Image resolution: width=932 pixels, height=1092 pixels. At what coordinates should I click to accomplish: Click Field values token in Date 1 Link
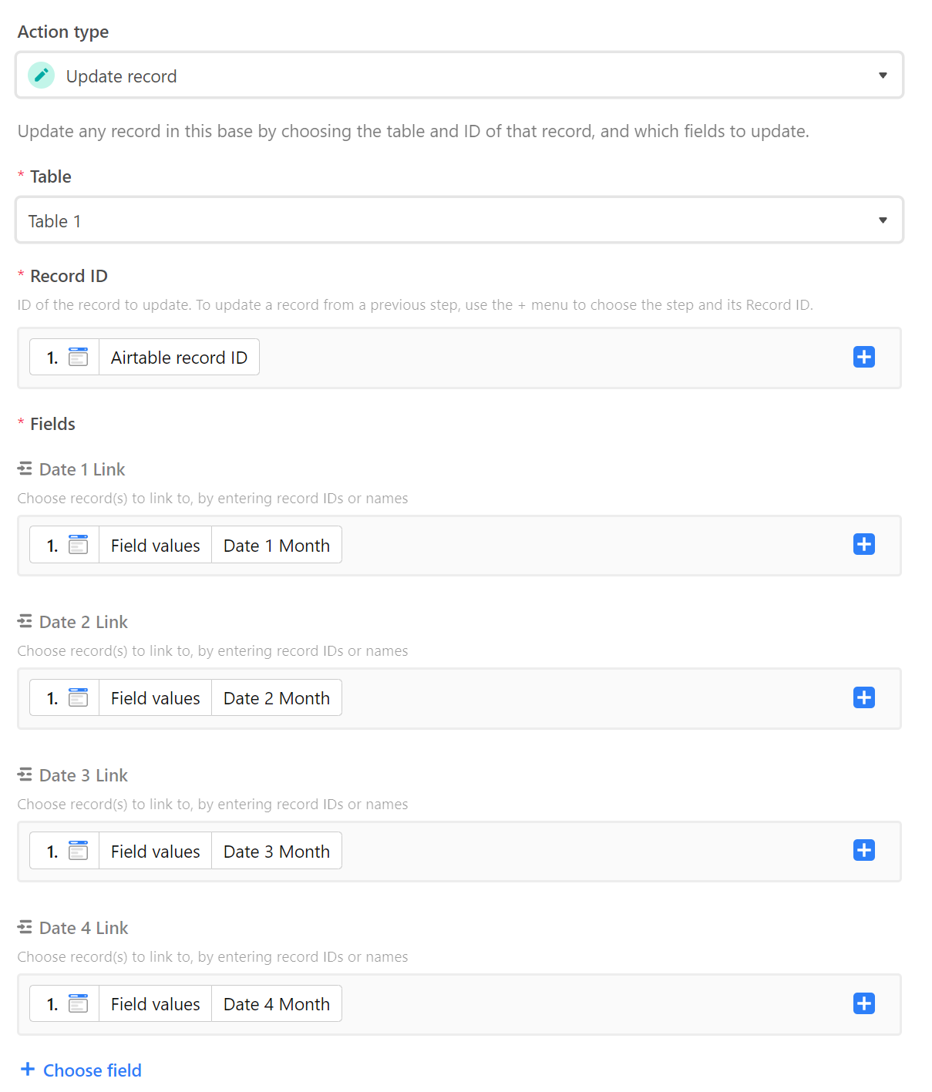(156, 546)
